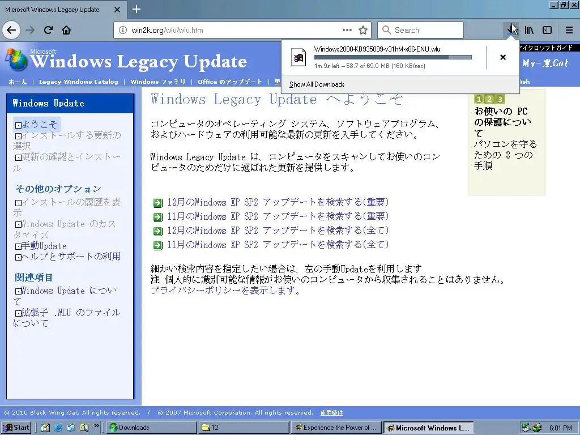Open Windows Update について sidebar link
This screenshot has height=435, width=580.
click(65, 296)
